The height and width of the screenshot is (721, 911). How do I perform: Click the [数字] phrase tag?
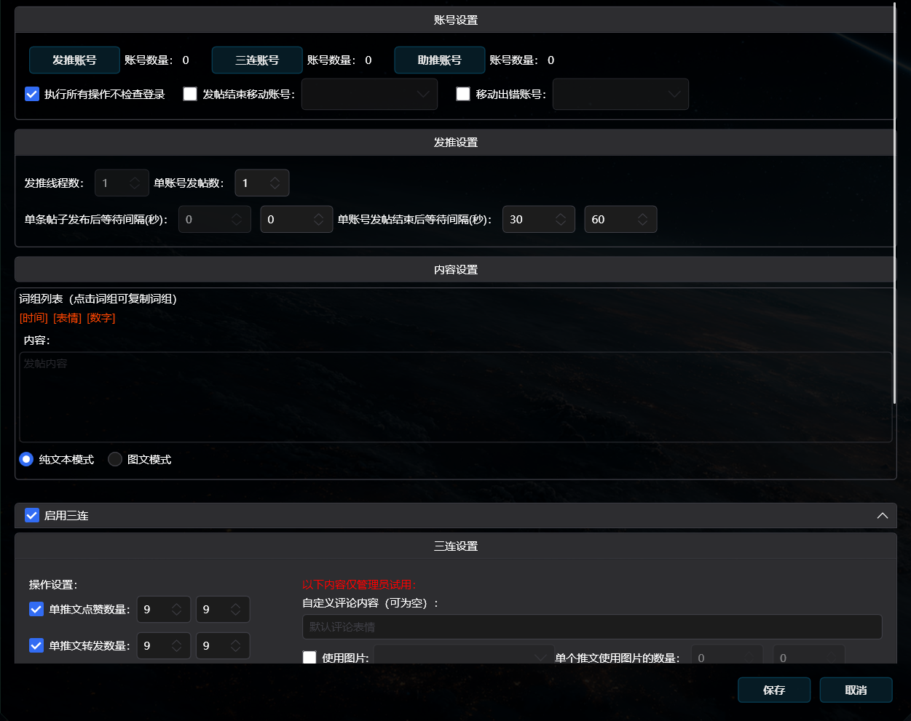coord(101,318)
